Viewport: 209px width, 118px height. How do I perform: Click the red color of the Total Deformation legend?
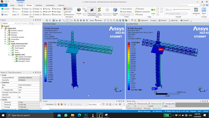tap(45, 44)
